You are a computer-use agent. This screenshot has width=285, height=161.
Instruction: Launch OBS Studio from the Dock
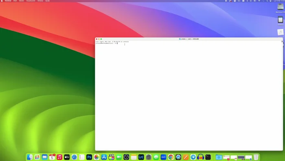[x=126, y=157]
